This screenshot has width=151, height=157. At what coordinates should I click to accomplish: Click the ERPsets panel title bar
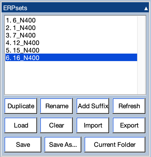coord(75,8)
